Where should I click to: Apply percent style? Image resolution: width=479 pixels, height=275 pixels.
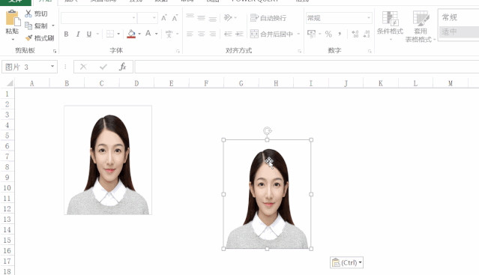coord(328,34)
